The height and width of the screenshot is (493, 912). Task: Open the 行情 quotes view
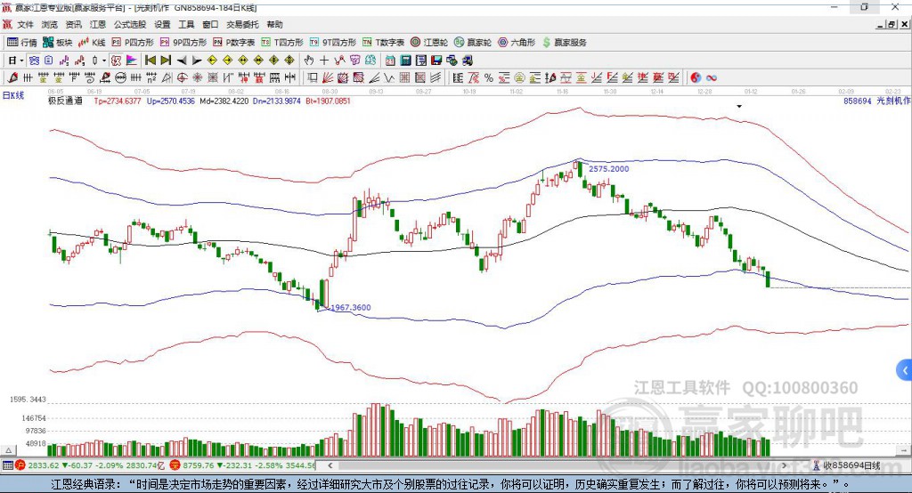pos(22,43)
